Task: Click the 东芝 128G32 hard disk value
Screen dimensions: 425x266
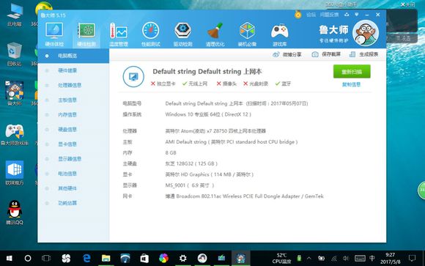Action: coord(191,163)
